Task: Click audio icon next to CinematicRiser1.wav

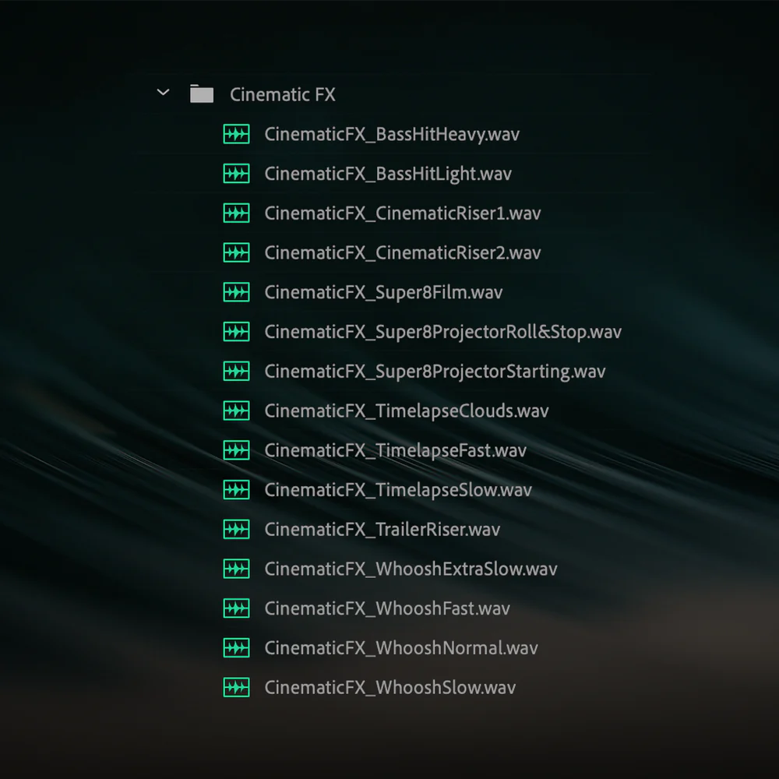Action: 237,213
